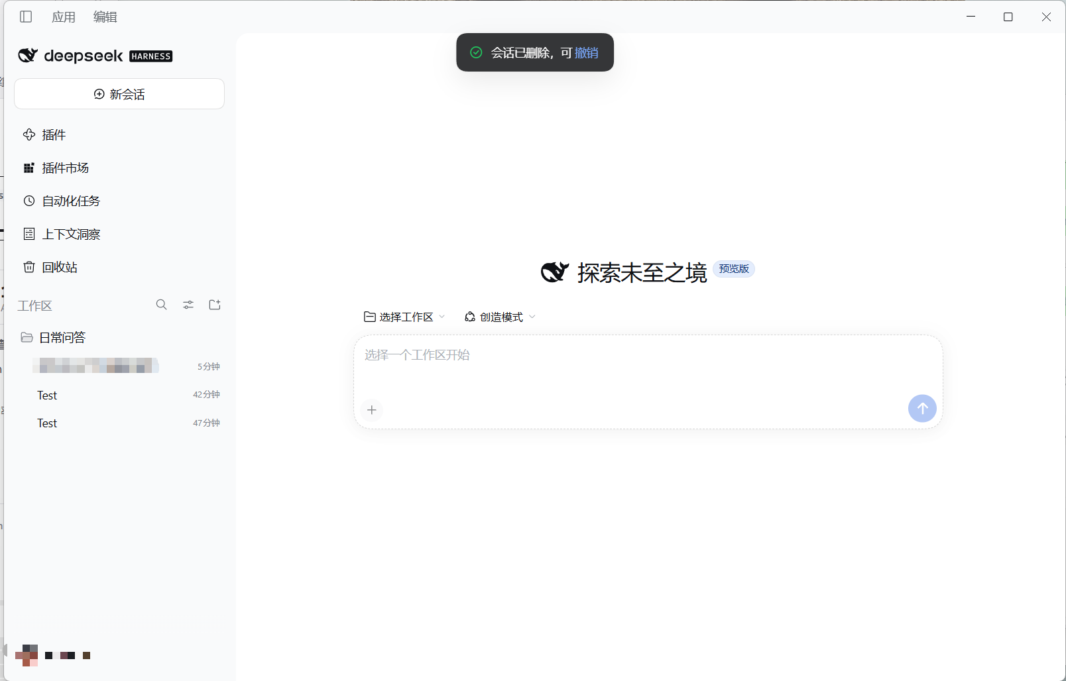Viewport: 1066px width, 681px height.
Task: Minimize the application window
Action: (x=971, y=17)
